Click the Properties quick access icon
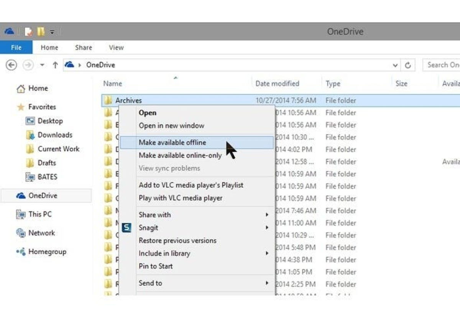460x329 pixels. coord(28,31)
